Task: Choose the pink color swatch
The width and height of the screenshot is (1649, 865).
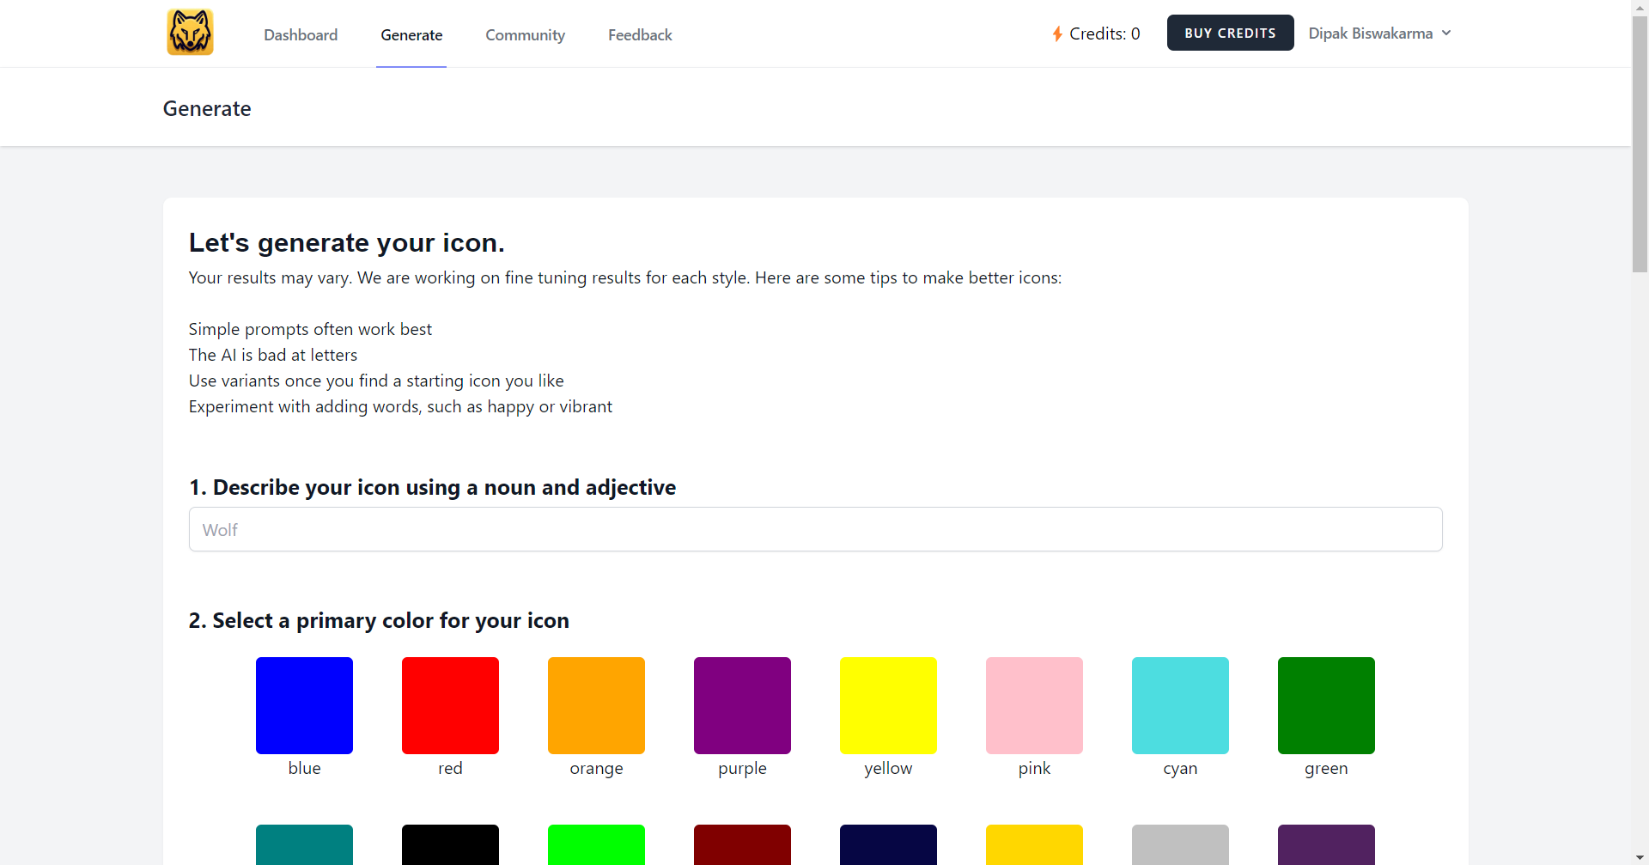Action: pos(1034,705)
